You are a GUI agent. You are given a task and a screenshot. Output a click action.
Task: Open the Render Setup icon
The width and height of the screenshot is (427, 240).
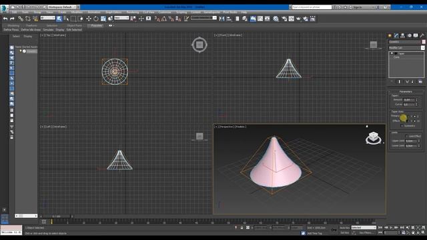coord(284,19)
